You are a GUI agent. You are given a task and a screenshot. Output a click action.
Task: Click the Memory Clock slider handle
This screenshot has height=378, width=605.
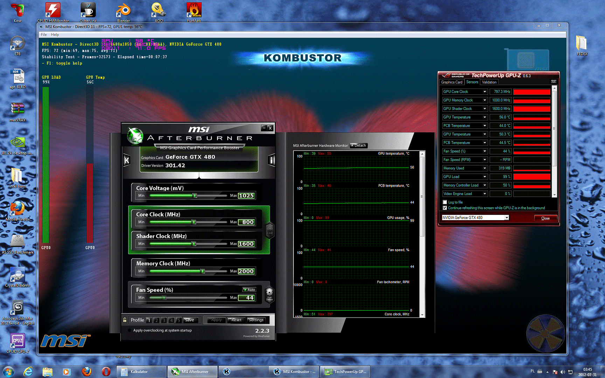[x=203, y=271]
